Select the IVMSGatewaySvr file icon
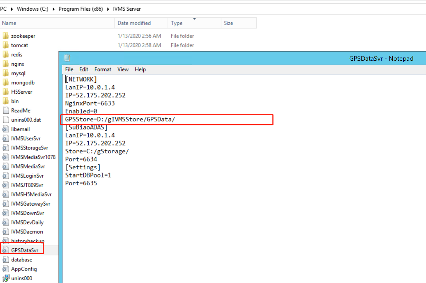 click(5, 204)
